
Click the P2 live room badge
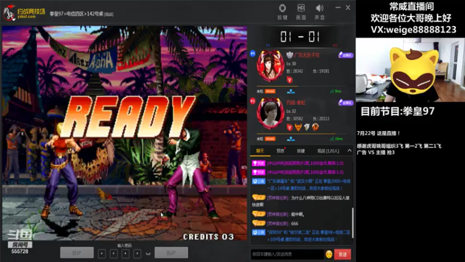345,102
